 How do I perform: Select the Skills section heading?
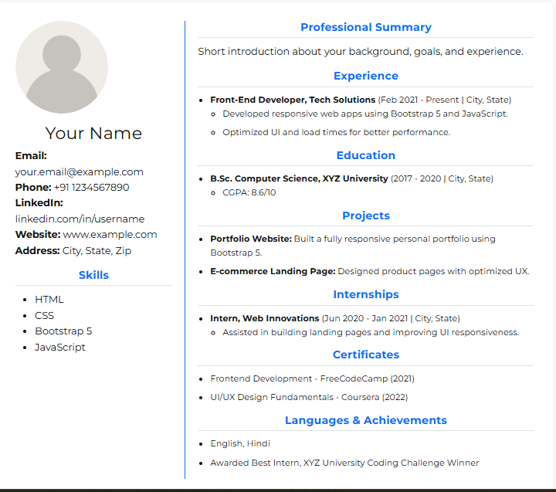pos(93,276)
